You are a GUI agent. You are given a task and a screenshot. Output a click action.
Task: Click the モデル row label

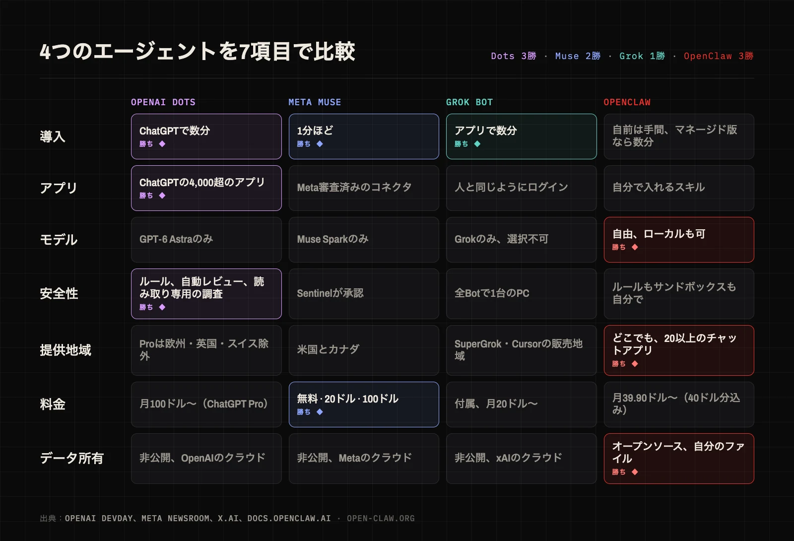59,240
